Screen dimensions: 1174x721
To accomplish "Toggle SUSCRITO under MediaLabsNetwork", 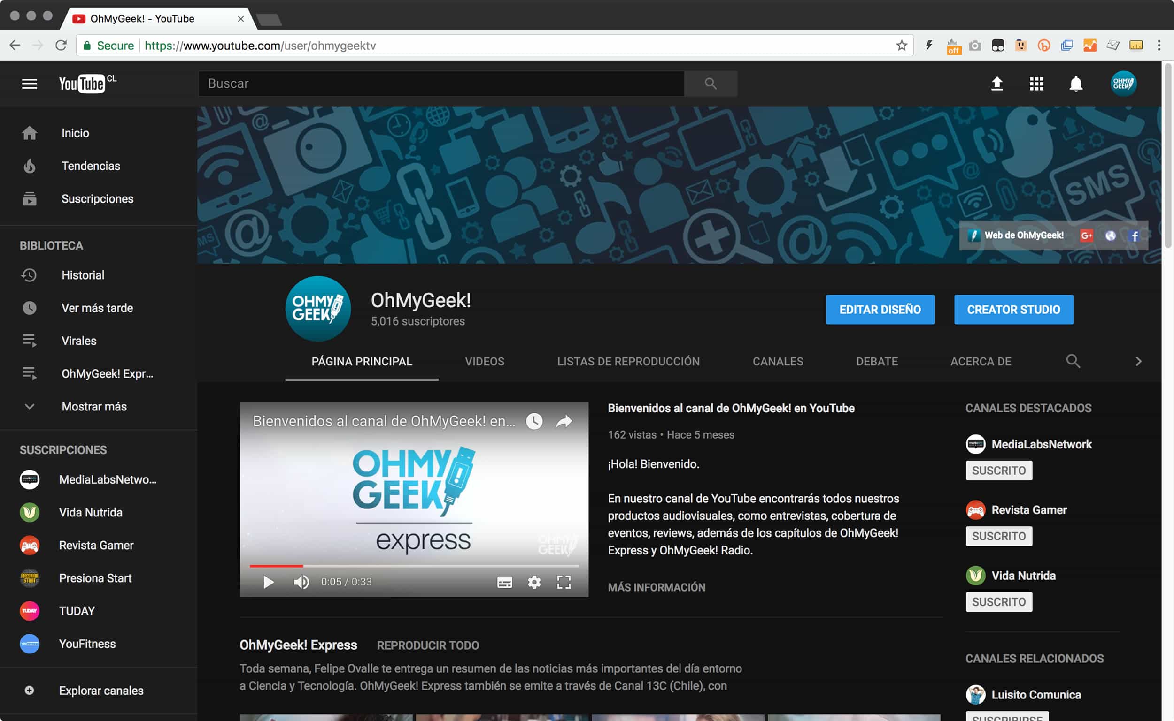I will pos(998,471).
